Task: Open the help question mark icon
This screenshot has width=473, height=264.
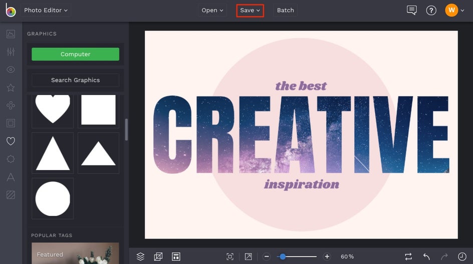Action: (x=431, y=10)
